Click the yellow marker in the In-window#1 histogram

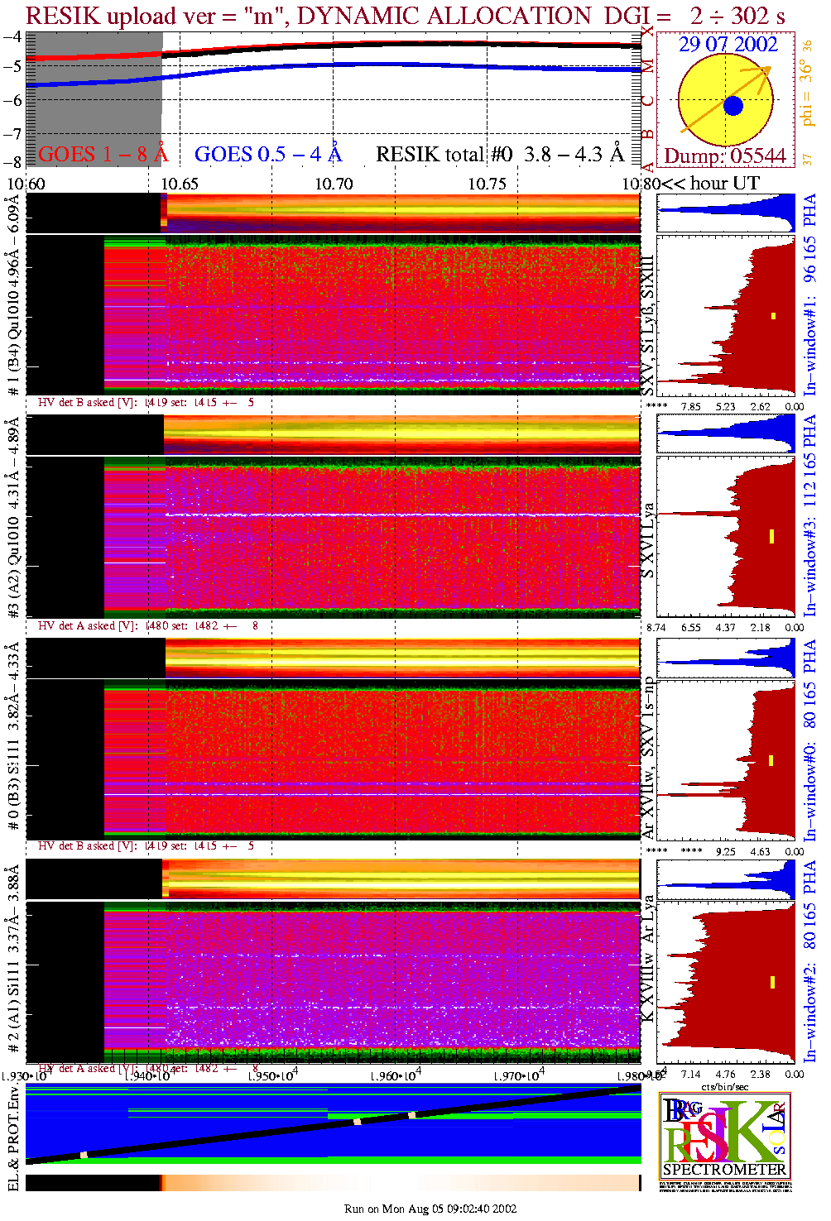click(773, 315)
